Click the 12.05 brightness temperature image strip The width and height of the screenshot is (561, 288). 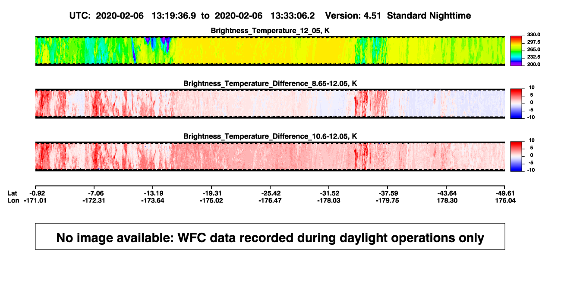[x=270, y=51]
